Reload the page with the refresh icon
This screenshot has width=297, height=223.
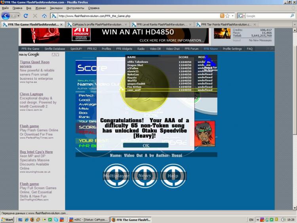click(x=26, y=16)
